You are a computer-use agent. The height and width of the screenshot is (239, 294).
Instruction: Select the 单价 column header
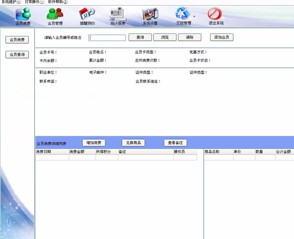244,152
